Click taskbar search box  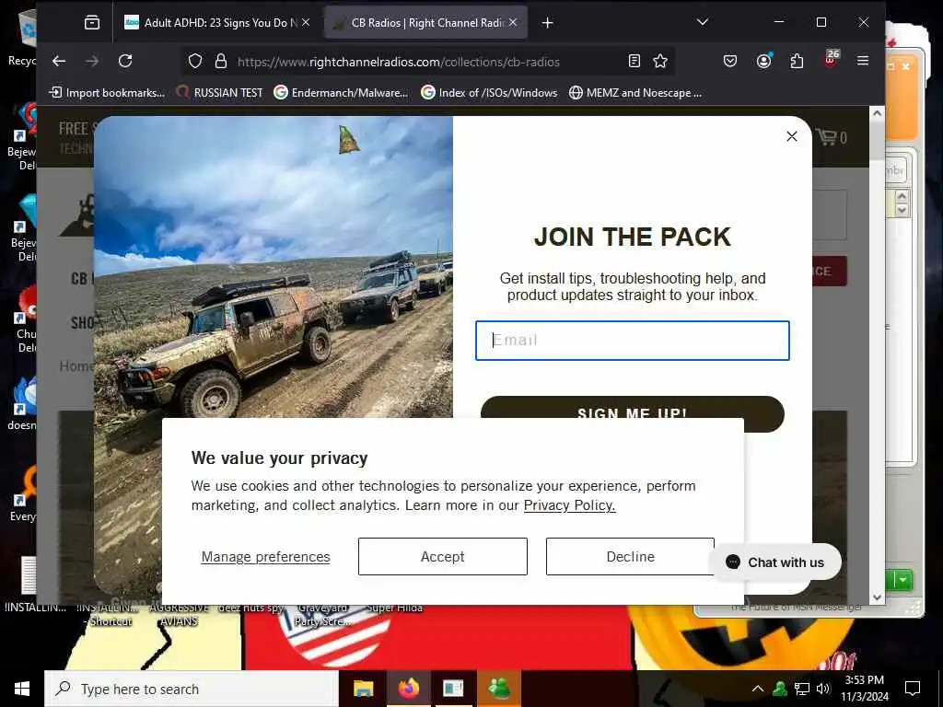tap(192, 689)
